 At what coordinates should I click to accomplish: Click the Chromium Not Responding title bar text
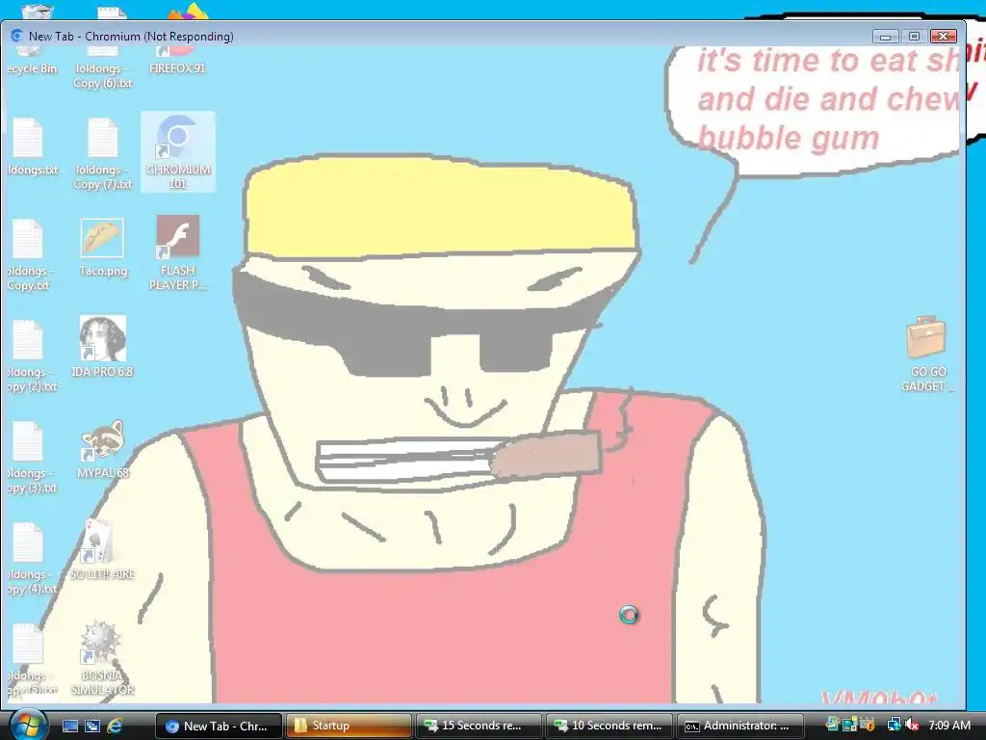pos(131,37)
